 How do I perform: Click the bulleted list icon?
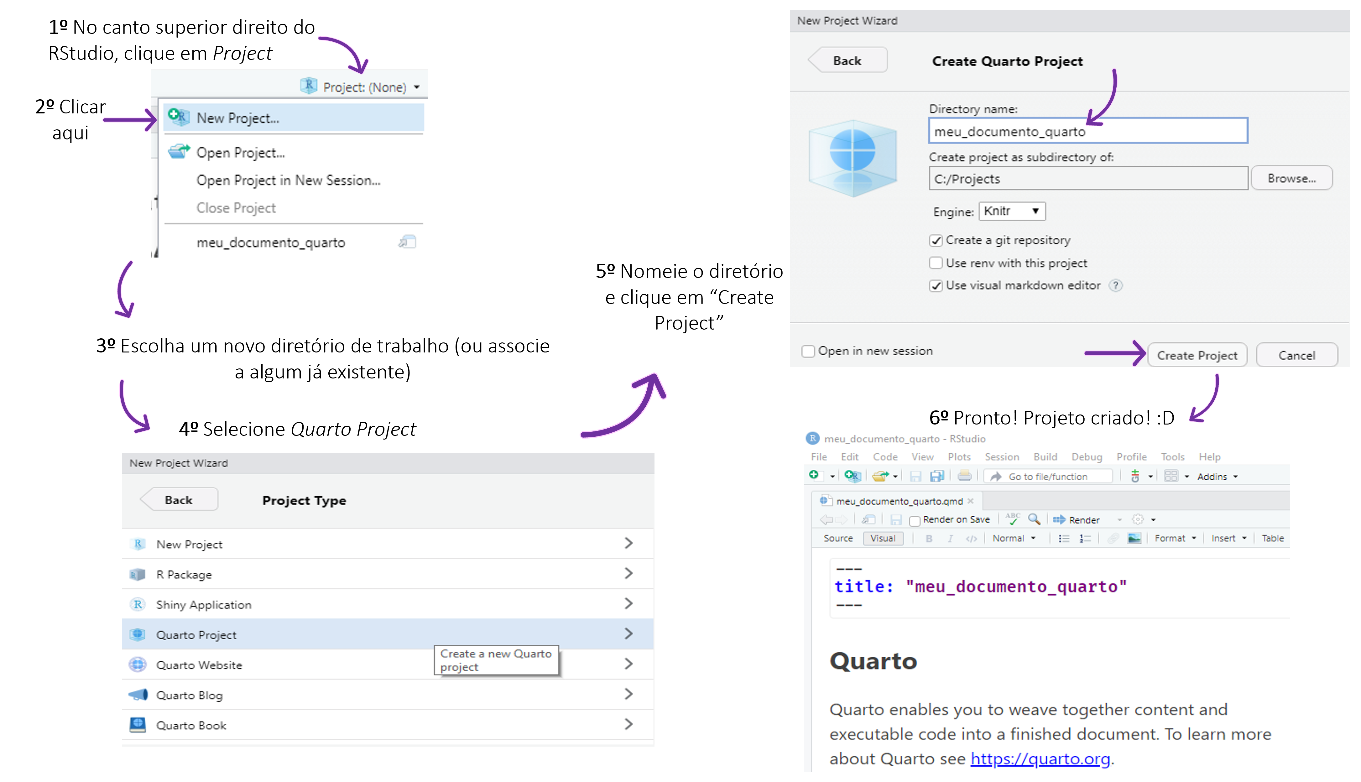(1063, 538)
